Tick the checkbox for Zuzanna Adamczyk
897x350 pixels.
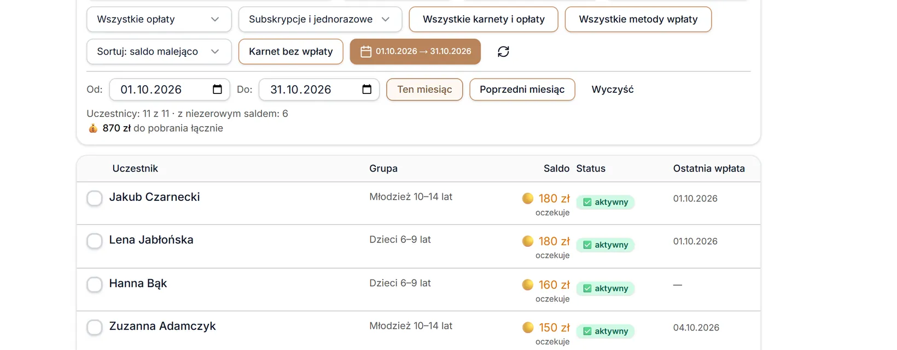click(x=95, y=327)
